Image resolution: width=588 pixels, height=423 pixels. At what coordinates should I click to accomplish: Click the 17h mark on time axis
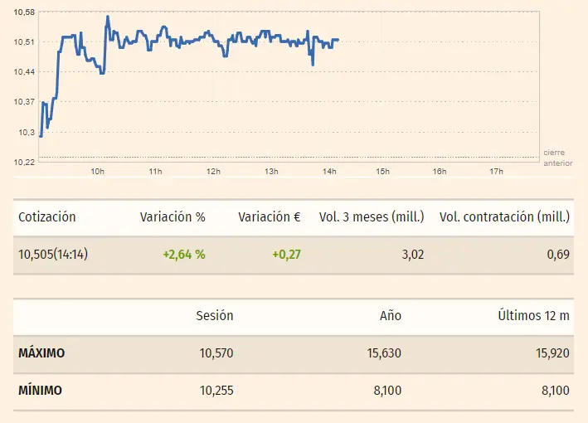tap(497, 172)
